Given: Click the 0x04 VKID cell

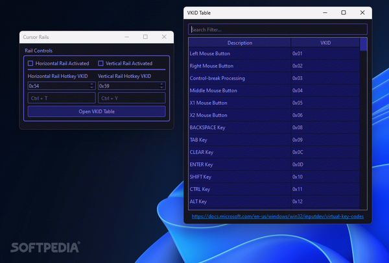Looking at the screenshot, I should tap(325, 90).
